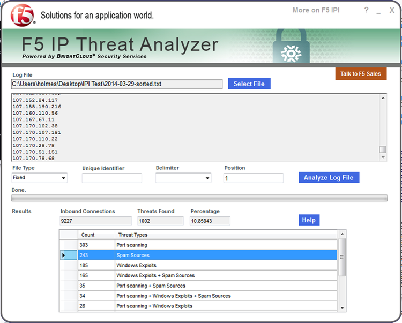Image resolution: width=402 pixels, height=323 pixels.
Task: Click the IP address 107.170.78.68
Action: (x=34, y=159)
